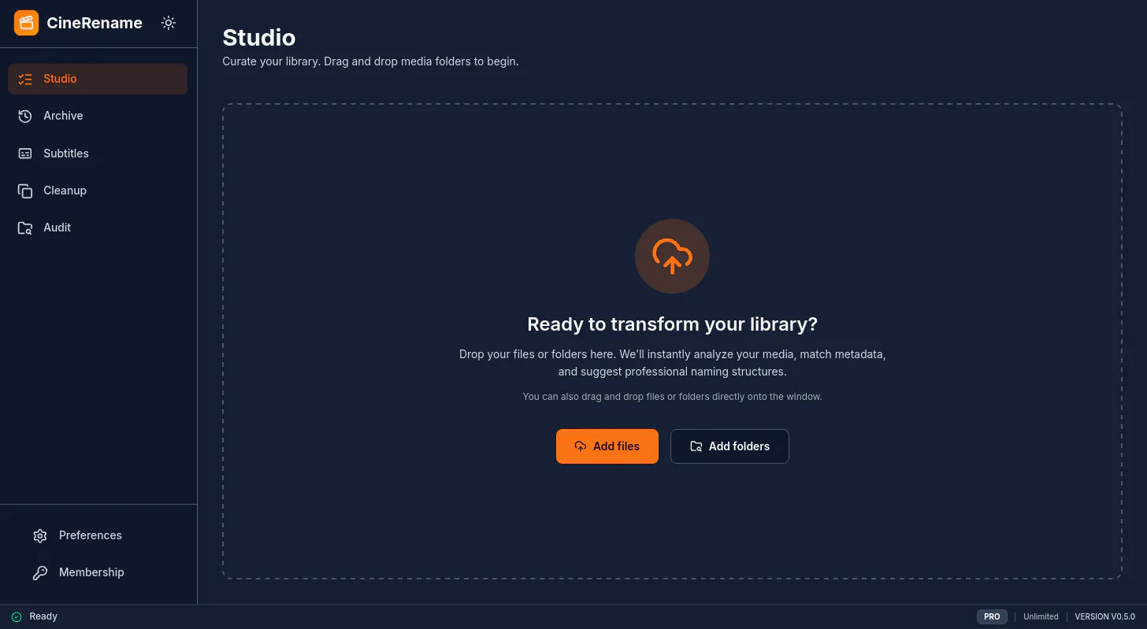Click the 'You can also drag and drop' hint
Viewport: 1147px width, 629px height.
(672, 397)
